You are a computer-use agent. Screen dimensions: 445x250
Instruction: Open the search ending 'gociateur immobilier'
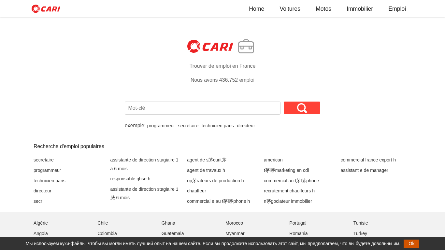coord(288,201)
